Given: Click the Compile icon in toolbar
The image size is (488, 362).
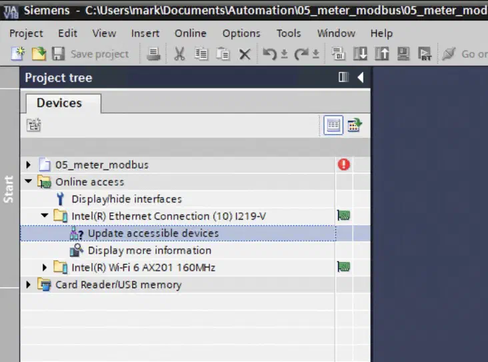Looking at the screenshot, I should 338,54.
